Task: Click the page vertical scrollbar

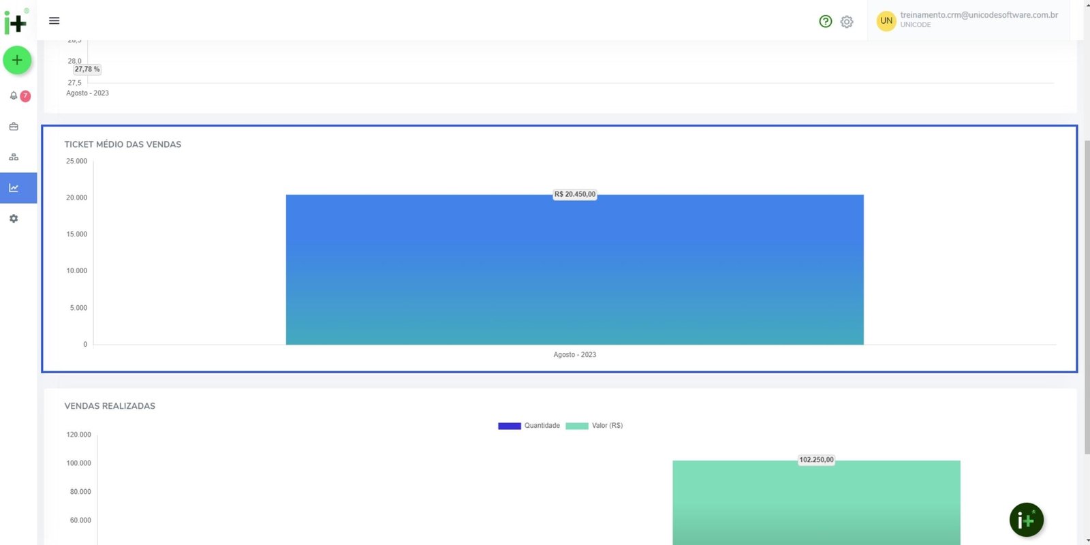Action: [1086, 293]
